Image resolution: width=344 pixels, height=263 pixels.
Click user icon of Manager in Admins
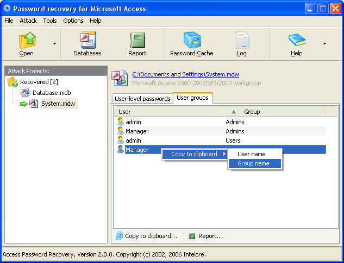pyautogui.click(x=121, y=131)
